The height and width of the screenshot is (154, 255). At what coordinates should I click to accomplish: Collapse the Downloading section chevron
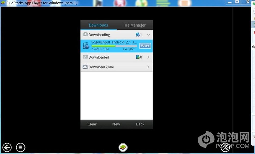(148, 35)
